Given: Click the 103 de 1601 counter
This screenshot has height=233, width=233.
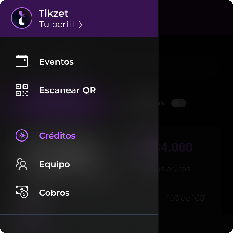Looking at the screenshot, I should click(187, 198).
